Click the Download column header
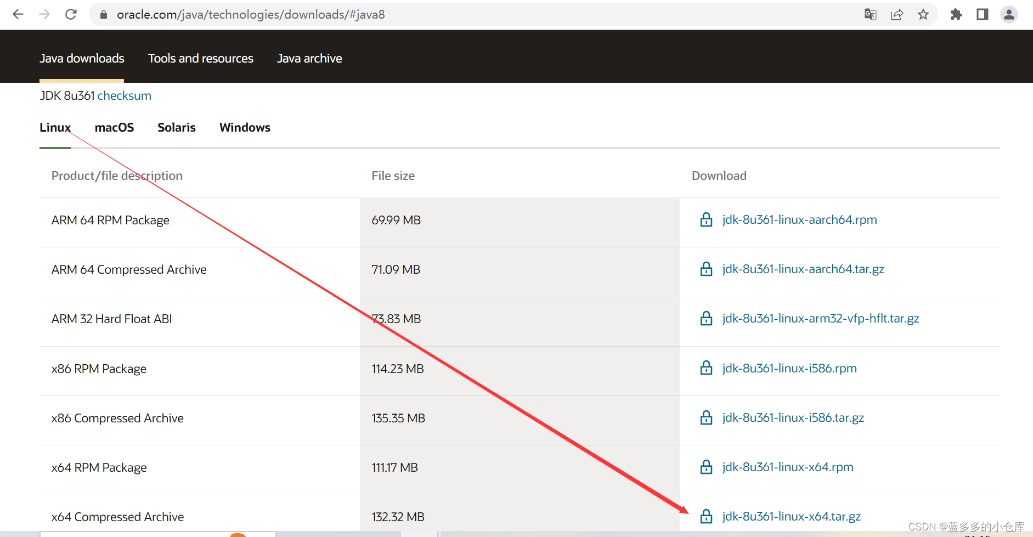Viewport: 1033px width, 537px height. [719, 176]
